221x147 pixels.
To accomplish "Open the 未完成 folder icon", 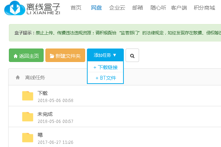I will coord(28,117).
